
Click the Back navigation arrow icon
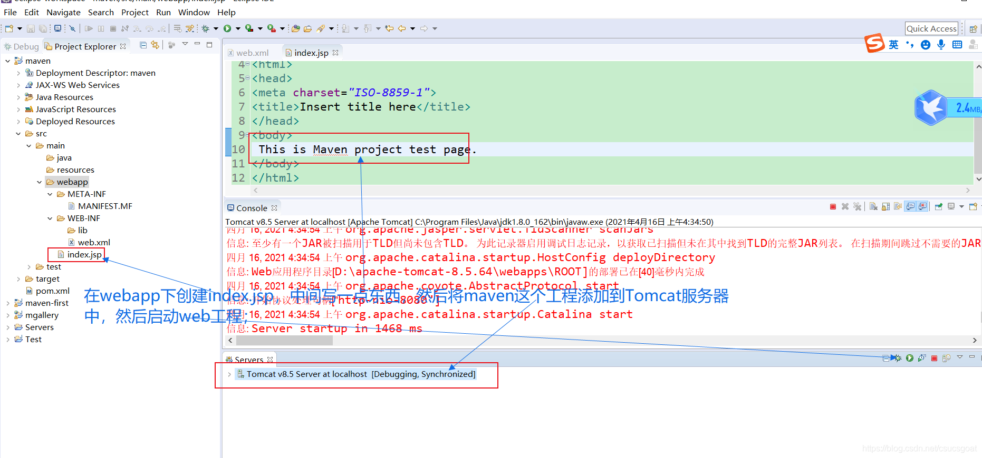[x=402, y=28]
